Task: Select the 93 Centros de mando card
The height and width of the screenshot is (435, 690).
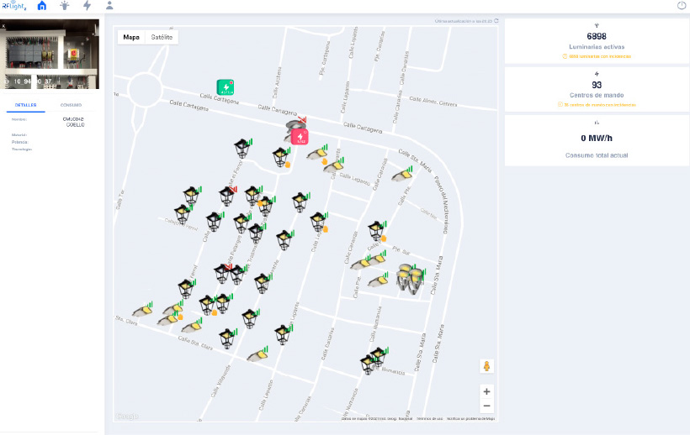Action: click(597, 90)
